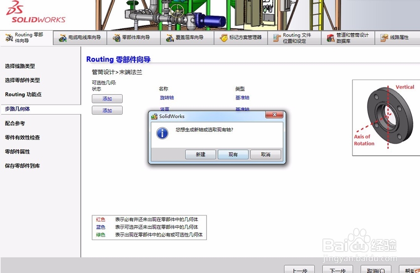Click the 现有 button in the dialog
This screenshot has width=420, height=273.
(233, 155)
